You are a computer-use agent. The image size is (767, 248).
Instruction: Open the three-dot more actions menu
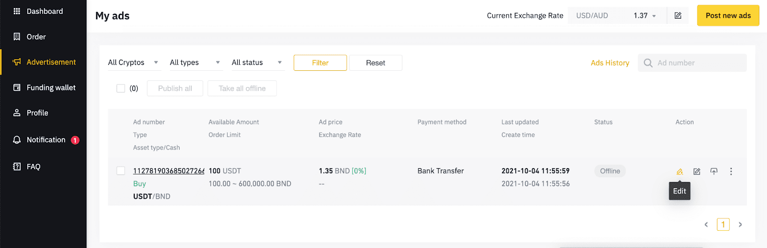731,172
